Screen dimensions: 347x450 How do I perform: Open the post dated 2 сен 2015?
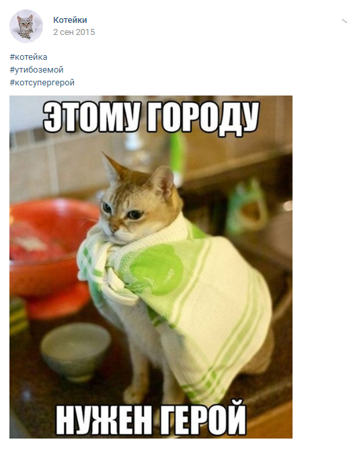click(74, 32)
